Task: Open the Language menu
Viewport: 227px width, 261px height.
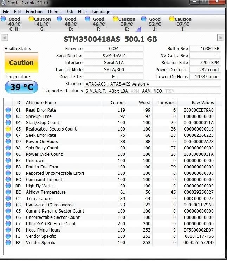Action: click(x=101, y=12)
